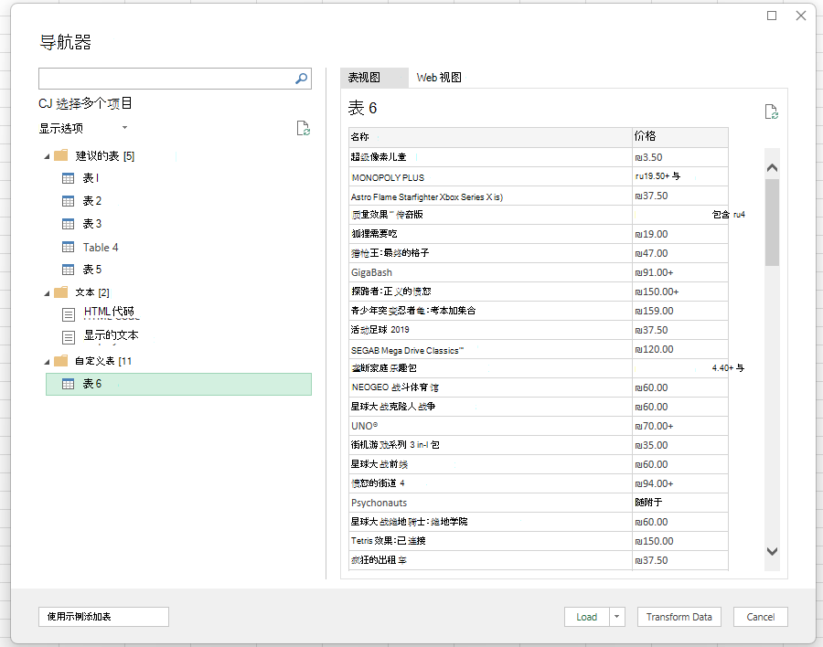This screenshot has width=823, height=647.
Task: Click the preview scrollbar up arrow
Action: (x=772, y=168)
